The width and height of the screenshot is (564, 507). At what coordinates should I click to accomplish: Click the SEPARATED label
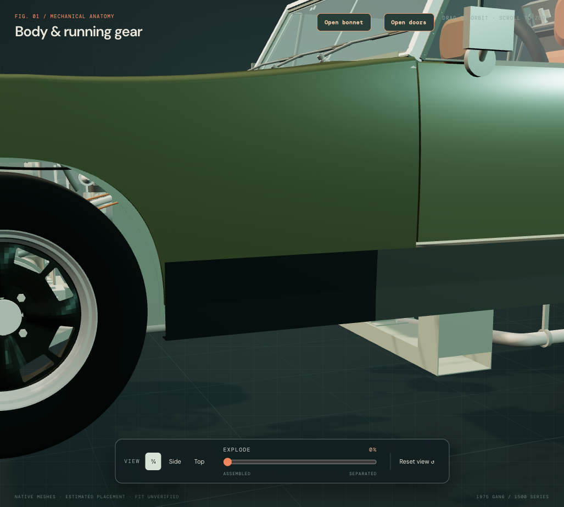tap(362, 473)
